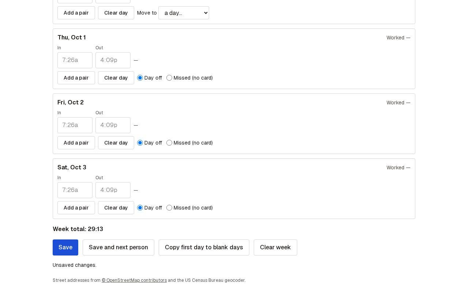
Task: Select Missed (no card) for Sat, Oct 3
Action: [x=169, y=208]
